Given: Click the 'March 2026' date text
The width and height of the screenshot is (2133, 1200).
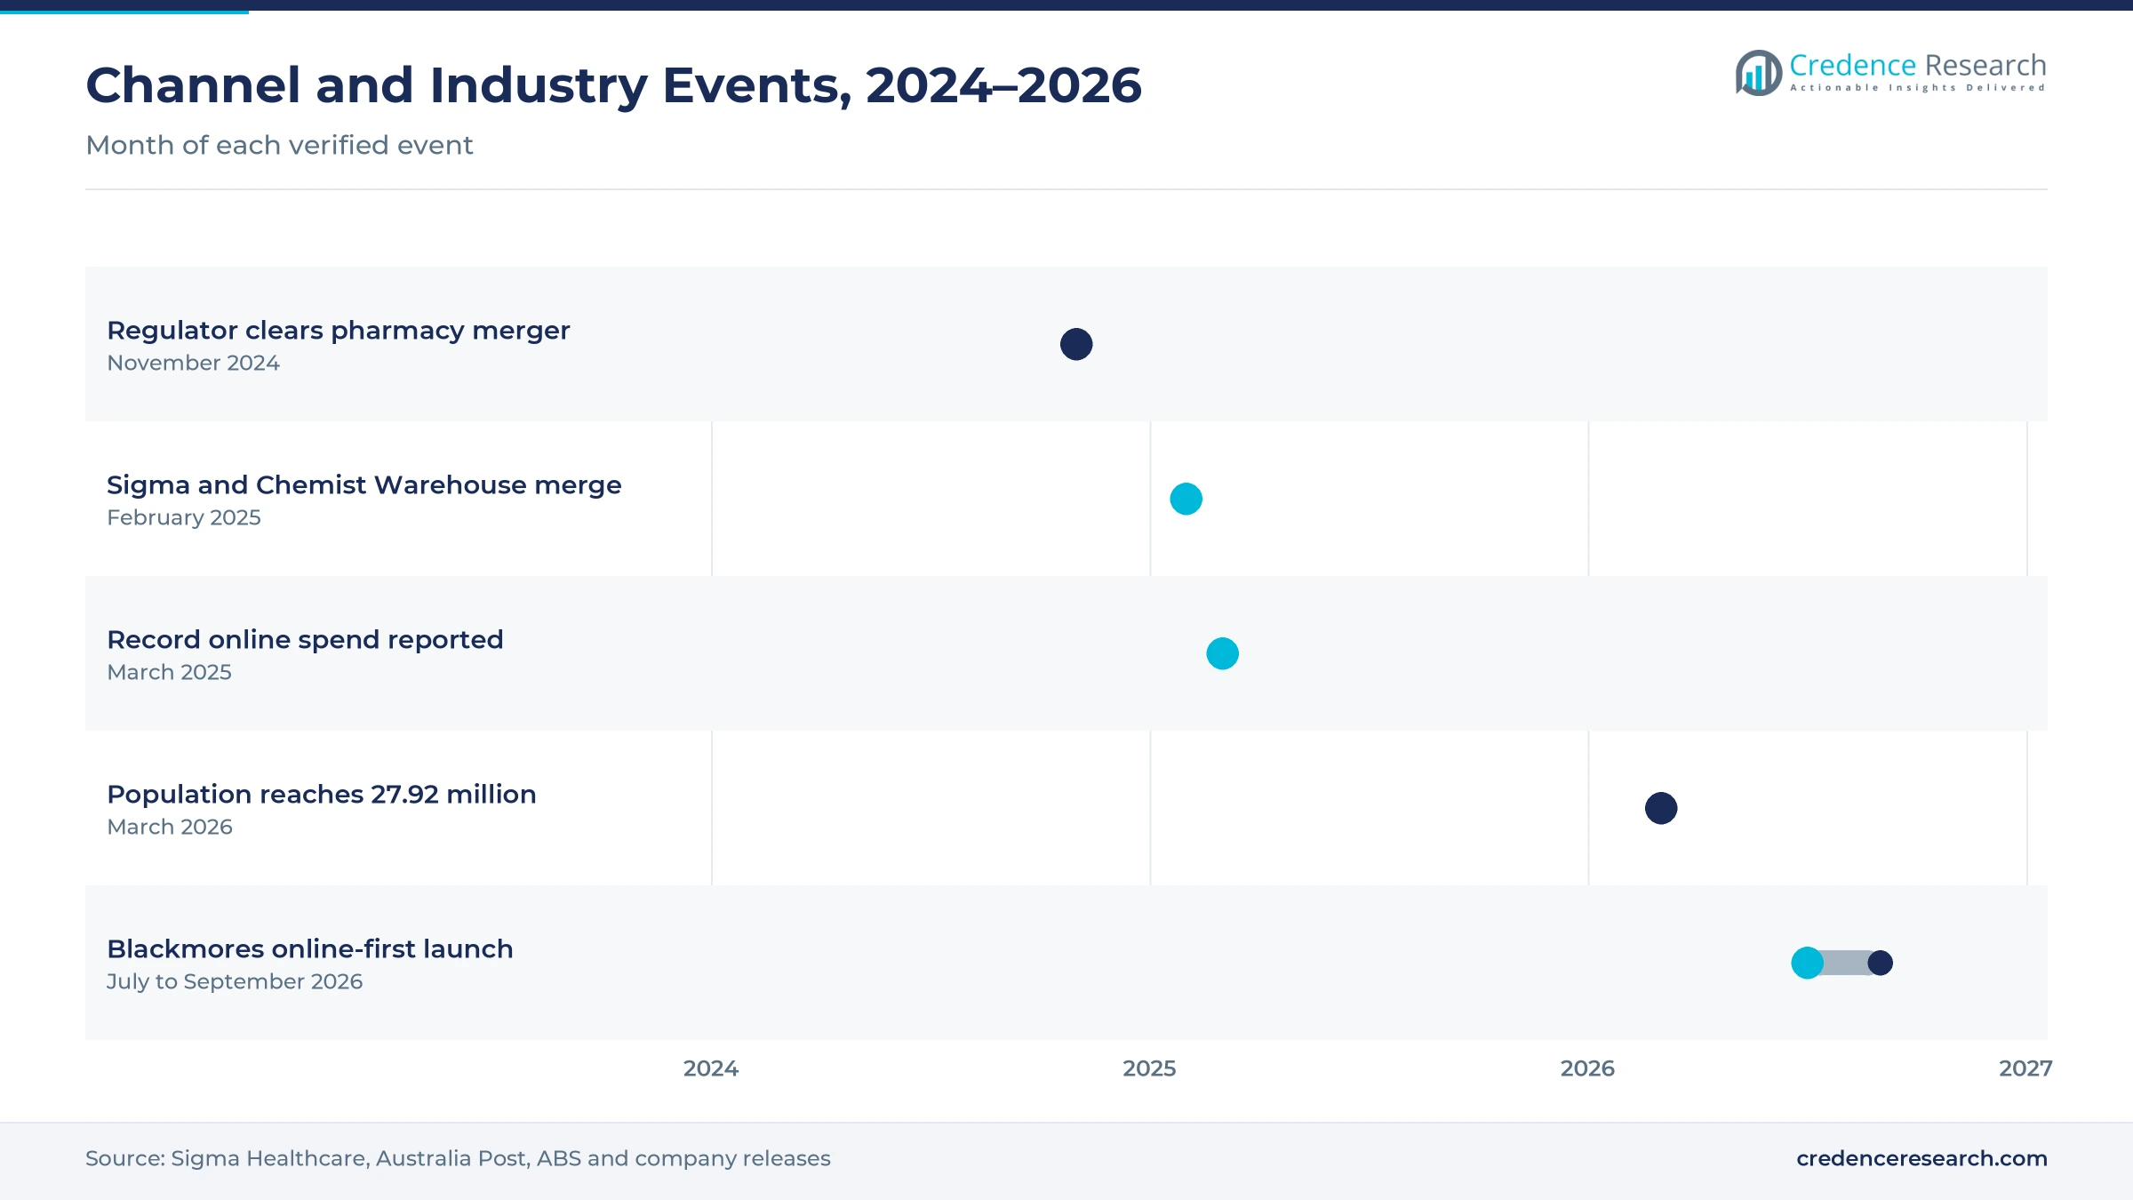Looking at the screenshot, I should (x=170, y=827).
